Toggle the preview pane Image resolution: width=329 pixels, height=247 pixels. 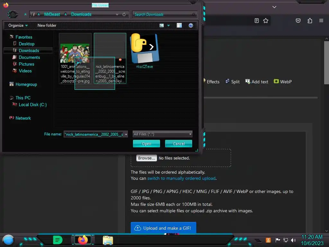179,25
